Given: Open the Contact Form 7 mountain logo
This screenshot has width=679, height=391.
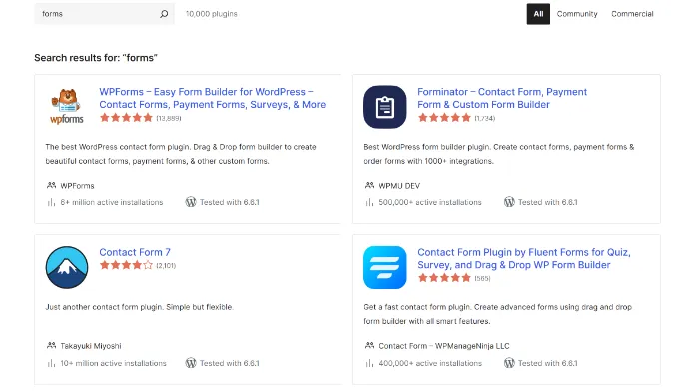Looking at the screenshot, I should [67, 267].
